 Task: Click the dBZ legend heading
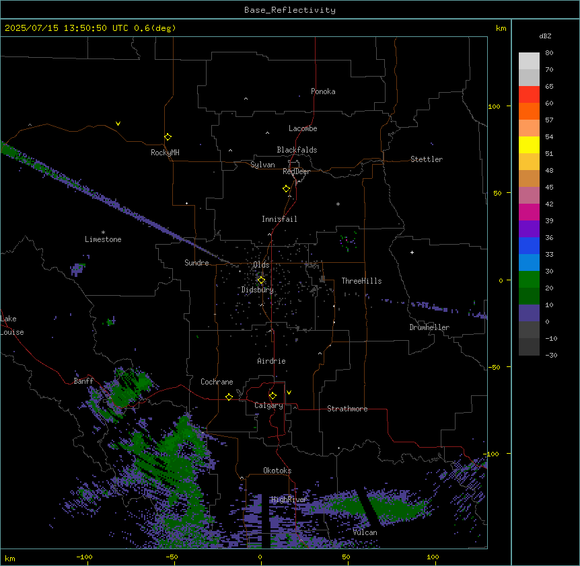tap(545, 36)
